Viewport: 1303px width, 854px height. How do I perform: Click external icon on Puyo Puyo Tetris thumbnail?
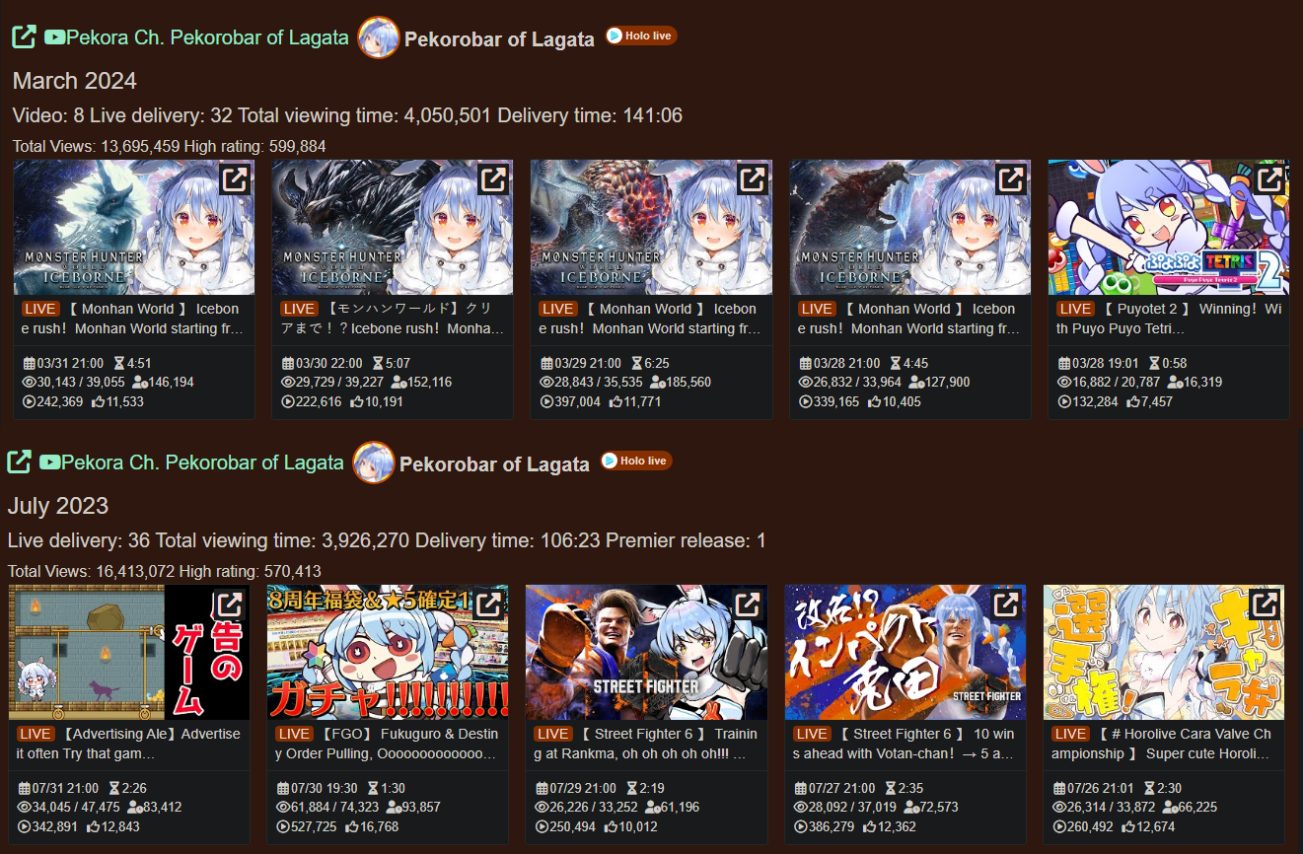tap(1268, 179)
